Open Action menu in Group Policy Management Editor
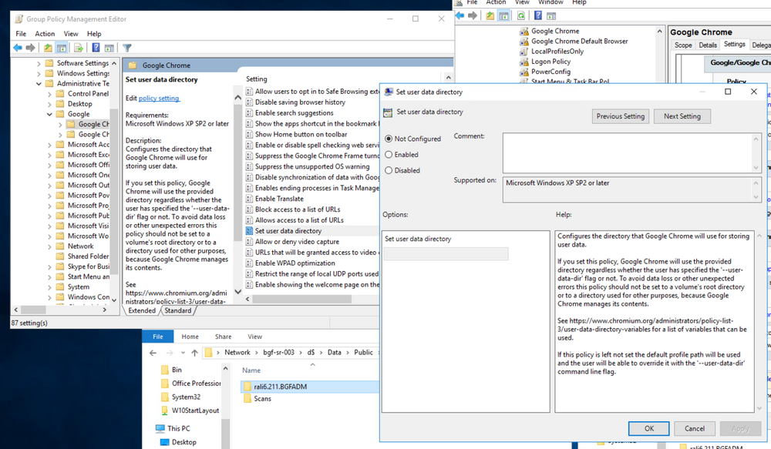Screen dimensions: 771x449 pos(45,33)
